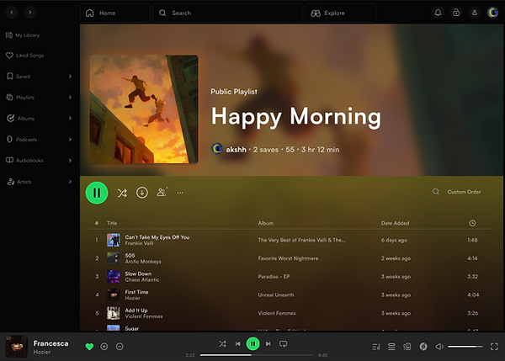Open the queue icon

click(391, 347)
